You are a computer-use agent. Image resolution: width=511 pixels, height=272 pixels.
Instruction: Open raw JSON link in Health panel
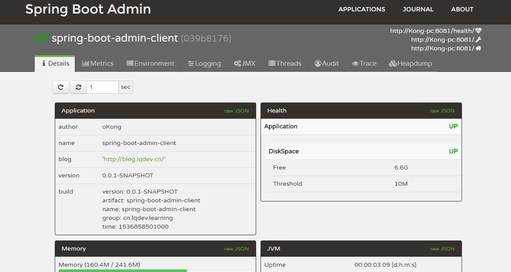pyautogui.click(x=442, y=111)
